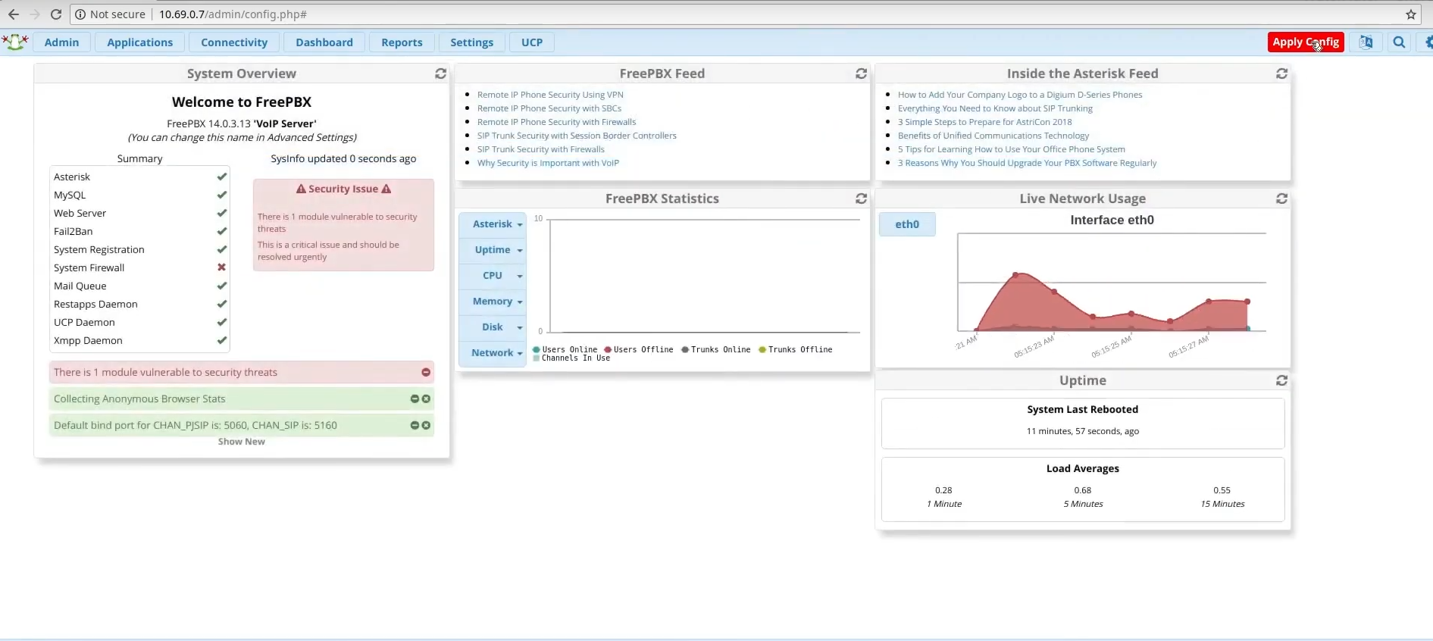Click the System Firewall red X status
Viewport: 1433px width, 641px height.
pos(222,267)
